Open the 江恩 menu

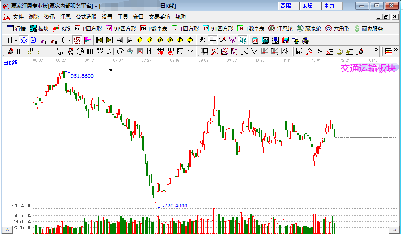[65, 17]
